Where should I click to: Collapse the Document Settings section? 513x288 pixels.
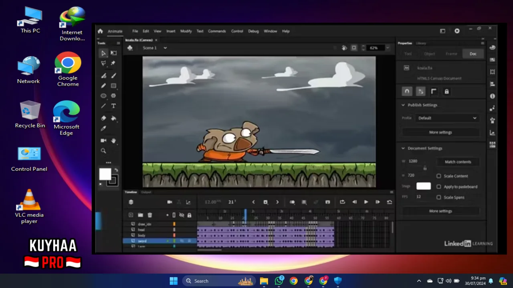pyautogui.click(x=403, y=148)
